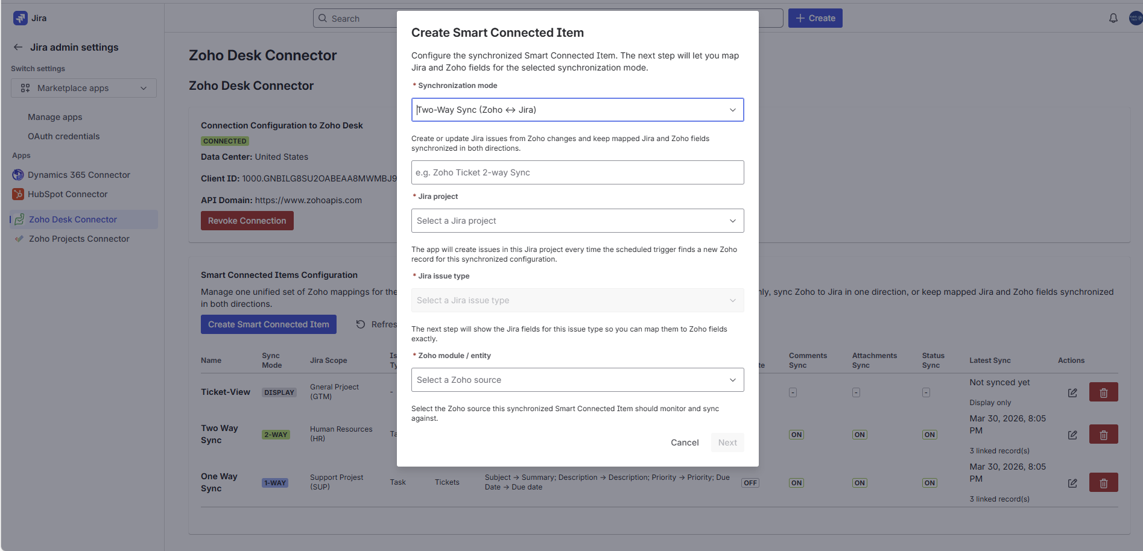Click the Revoke Connection button
1143x551 pixels.
pos(247,220)
